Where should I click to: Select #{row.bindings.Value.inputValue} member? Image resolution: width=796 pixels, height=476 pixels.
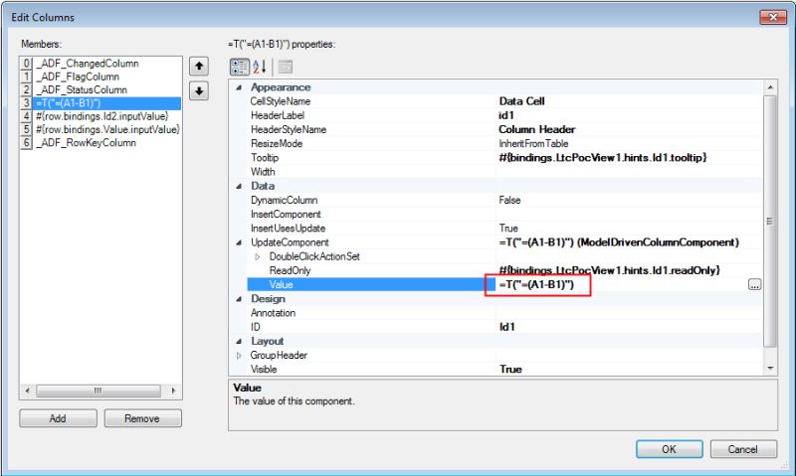click(x=107, y=129)
